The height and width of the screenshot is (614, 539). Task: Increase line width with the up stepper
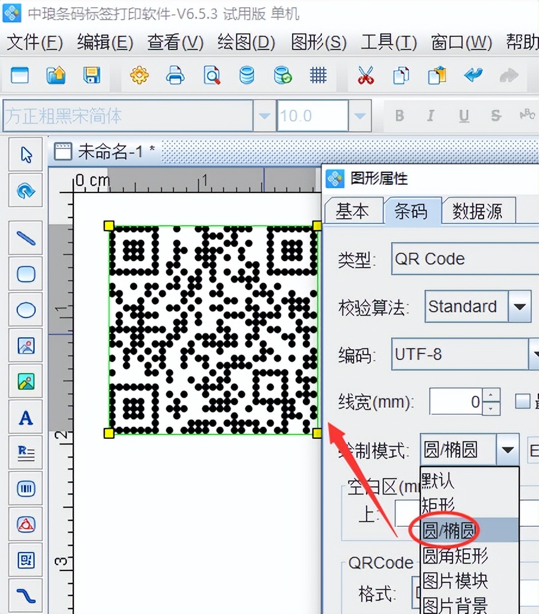tap(491, 395)
